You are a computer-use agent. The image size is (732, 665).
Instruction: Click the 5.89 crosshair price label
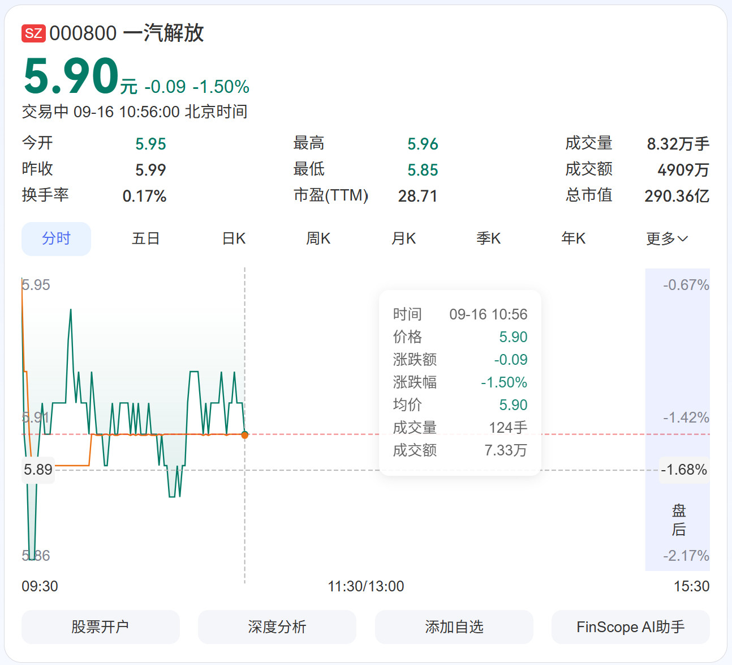point(38,470)
